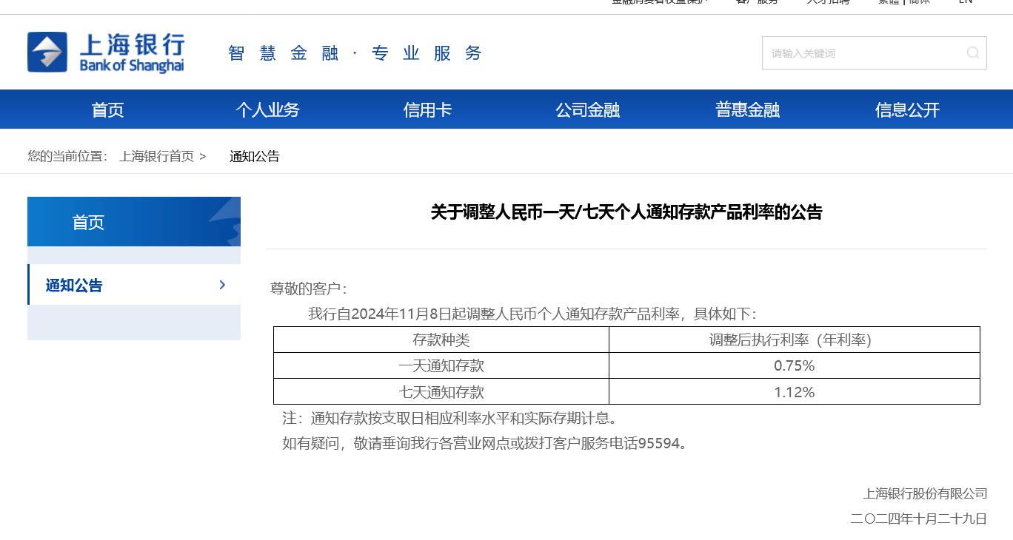Image resolution: width=1013 pixels, height=540 pixels.
Task: Open the 个人业务 navigation menu
Action: point(268,110)
